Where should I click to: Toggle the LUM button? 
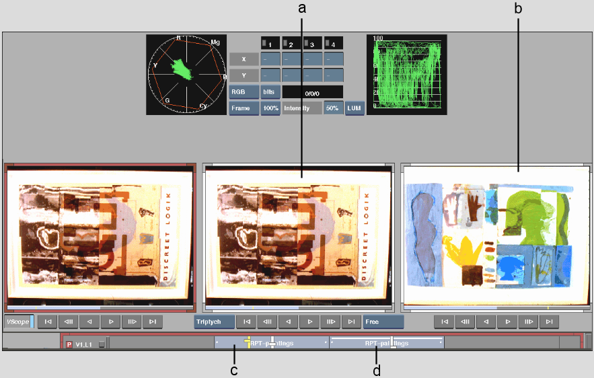pos(355,108)
